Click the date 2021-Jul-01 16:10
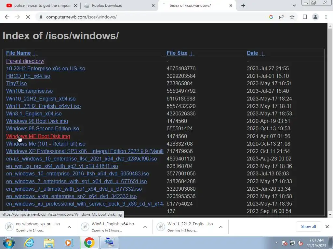333x249 pixels. [x=268, y=76]
